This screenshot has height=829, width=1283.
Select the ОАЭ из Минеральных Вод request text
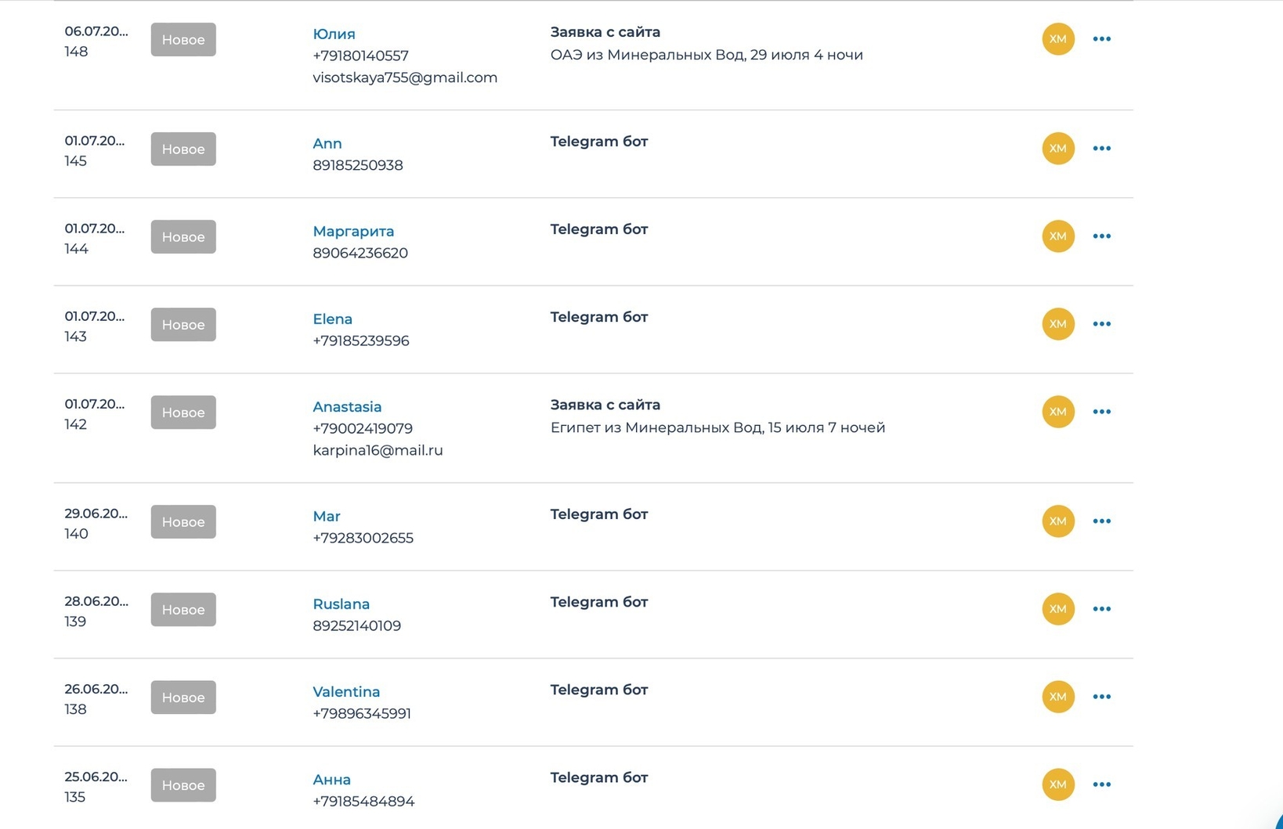(707, 55)
